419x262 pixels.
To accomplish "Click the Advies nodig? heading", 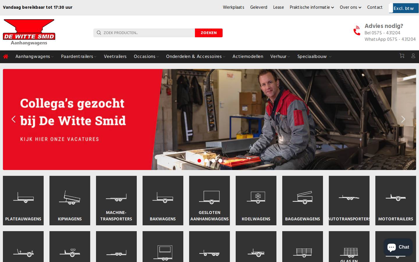I will 384,26.
